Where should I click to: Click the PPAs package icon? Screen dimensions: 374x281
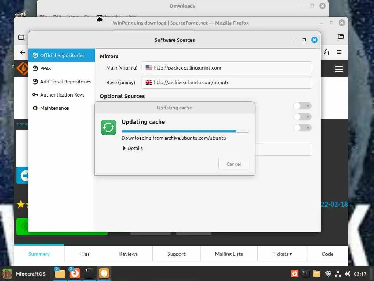(35, 68)
